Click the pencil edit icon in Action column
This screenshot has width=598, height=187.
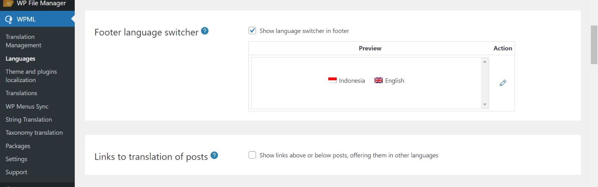(x=503, y=83)
